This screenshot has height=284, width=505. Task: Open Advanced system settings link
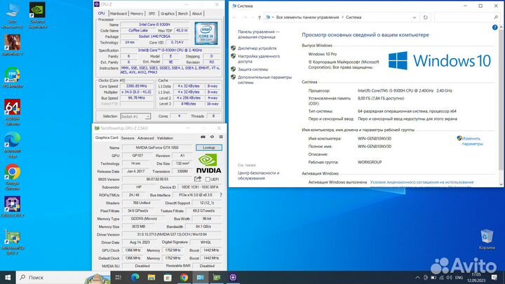[264, 80]
